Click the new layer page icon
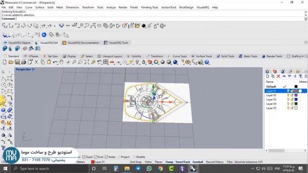 [x=268, y=76]
